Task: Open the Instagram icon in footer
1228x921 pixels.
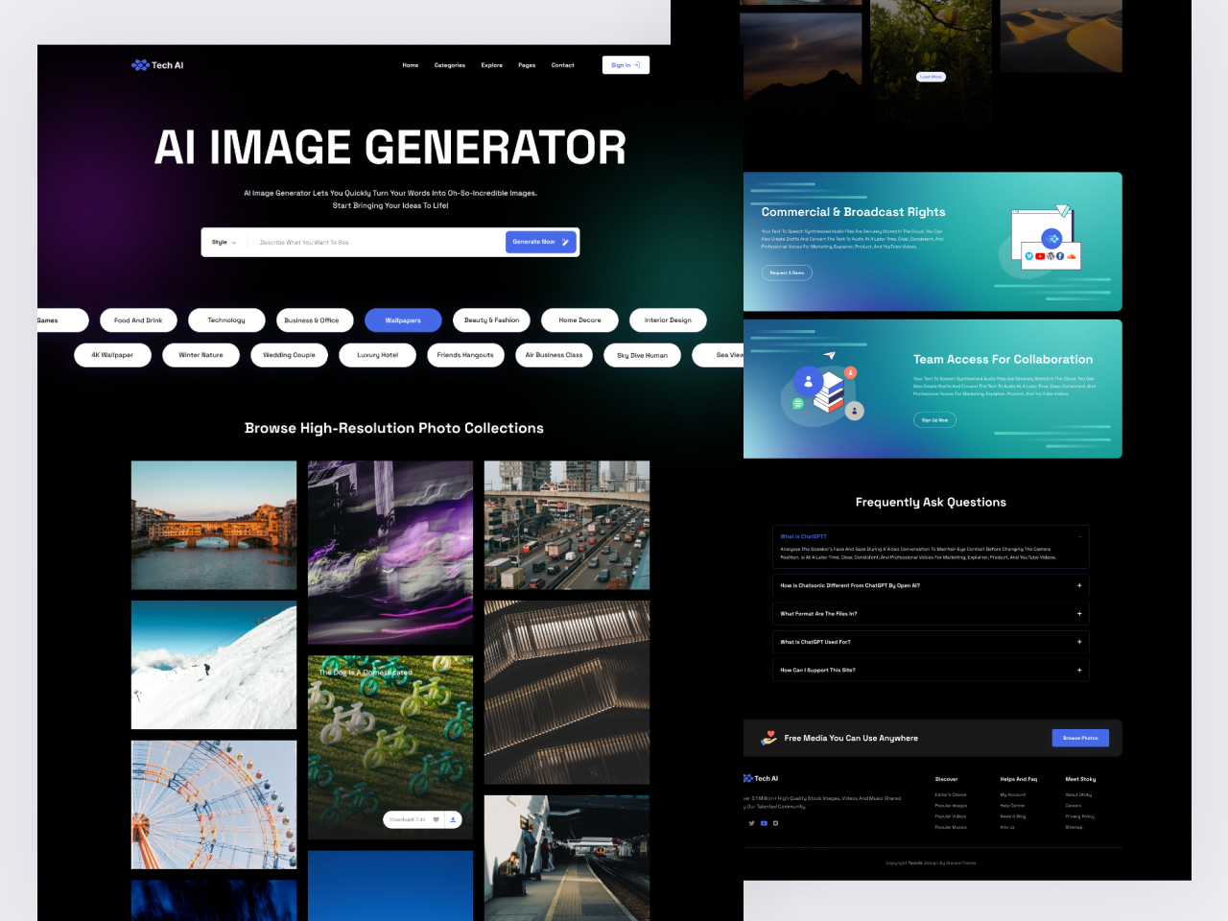Action: coord(775,823)
